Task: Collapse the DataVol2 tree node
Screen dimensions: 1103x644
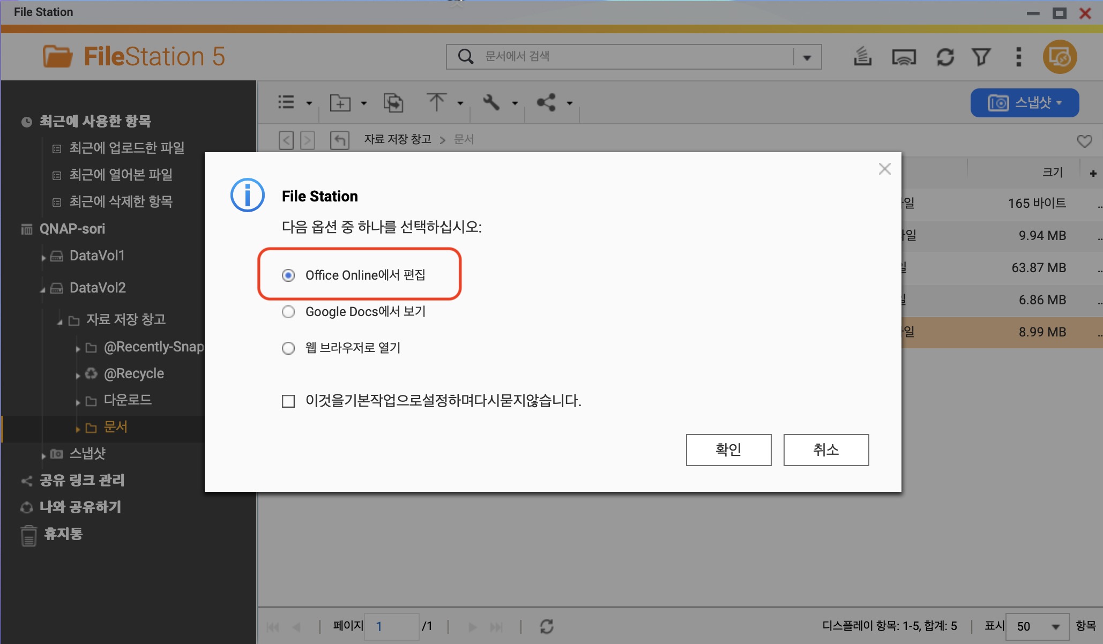Action: pos(43,289)
